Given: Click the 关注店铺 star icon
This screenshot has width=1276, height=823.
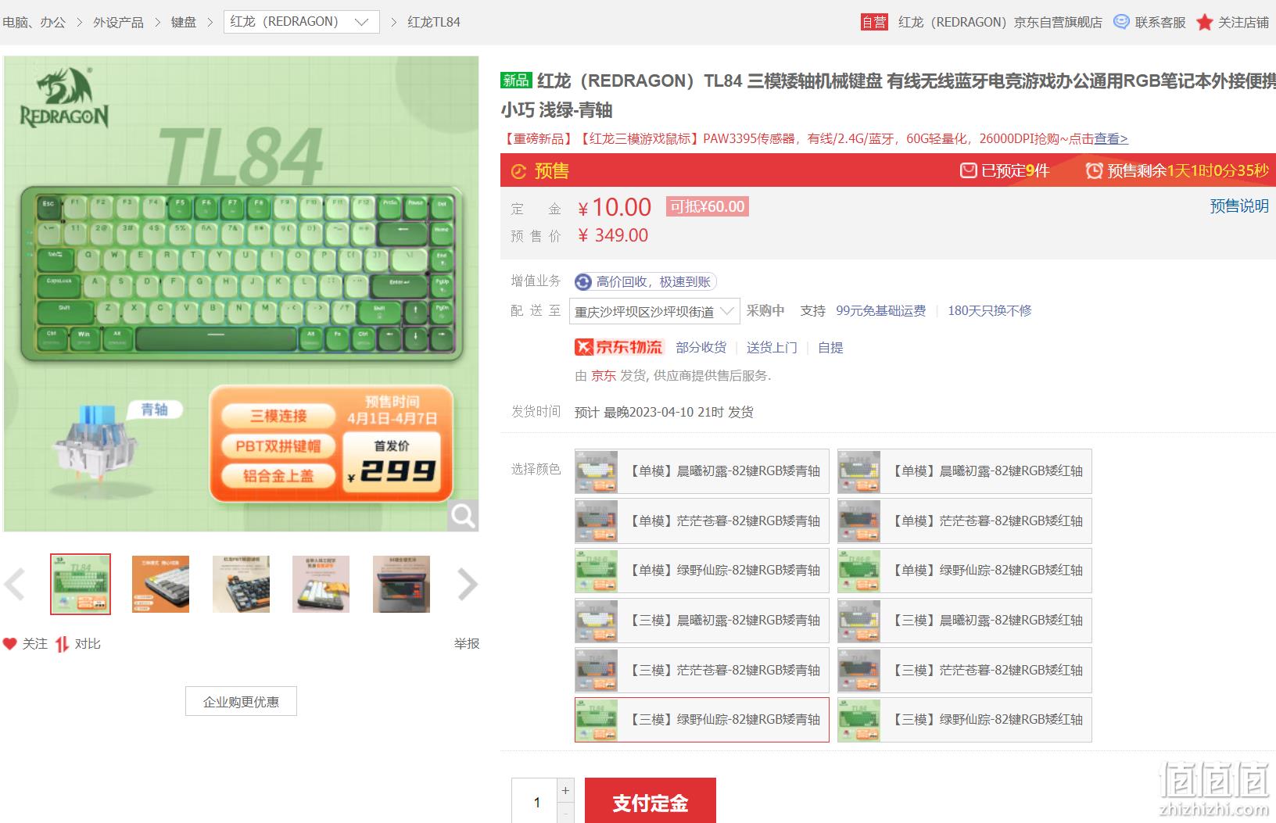Looking at the screenshot, I should (1204, 22).
